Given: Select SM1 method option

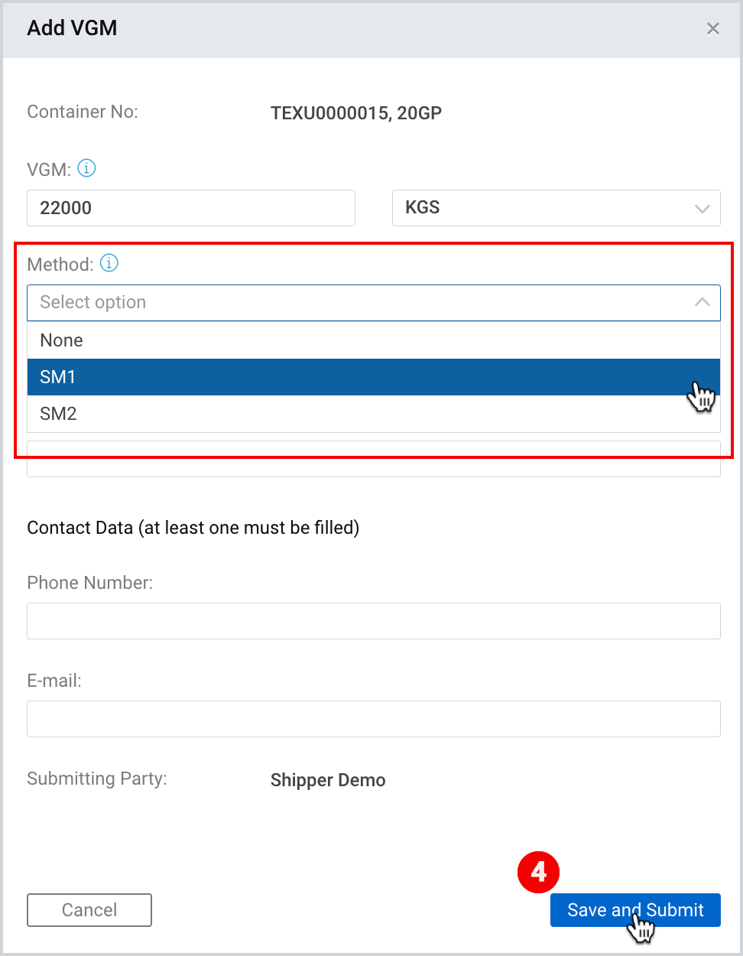Looking at the screenshot, I should (x=374, y=377).
